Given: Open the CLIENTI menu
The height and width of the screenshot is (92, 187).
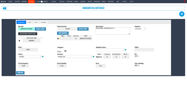Looking at the screenshot, I should pyautogui.click(x=54, y=1).
